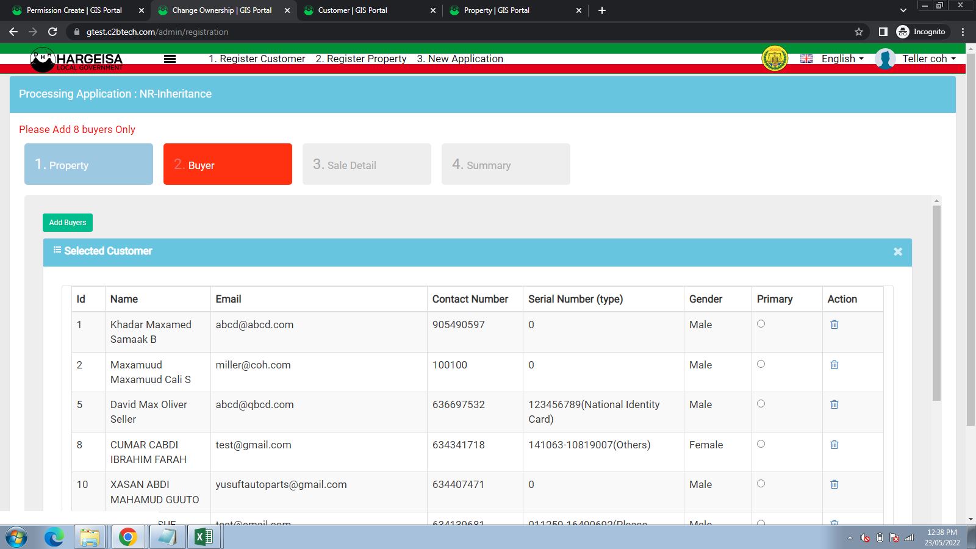976x549 pixels.
Task: Select contact number 636697532
Action: pyautogui.click(x=459, y=404)
